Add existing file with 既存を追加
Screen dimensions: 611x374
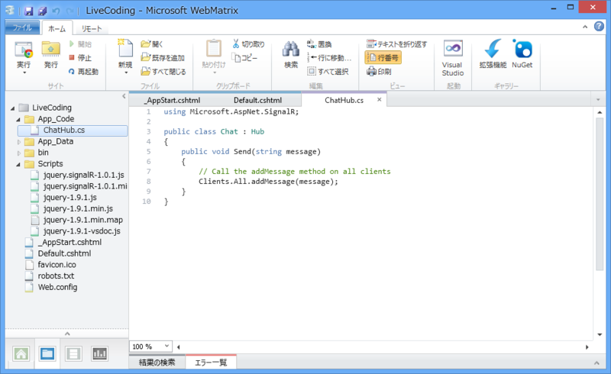pyautogui.click(x=163, y=58)
